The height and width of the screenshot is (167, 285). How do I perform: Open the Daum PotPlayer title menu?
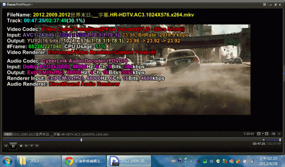click(x=20, y=4)
